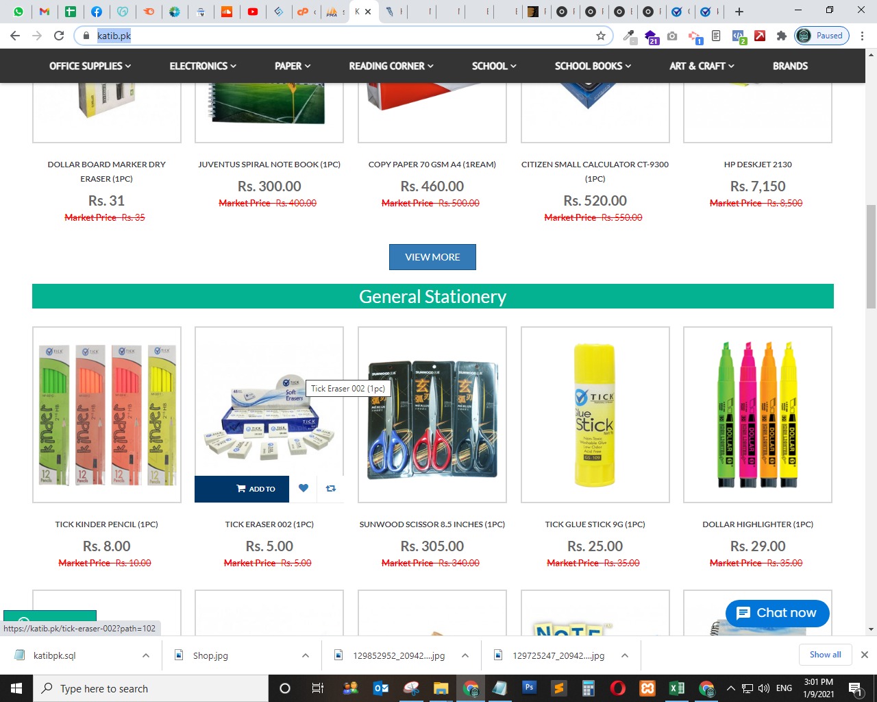
Task: Open CITIZEN SMALL CALCULATOR CT-9300 link
Action: [595, 171]
